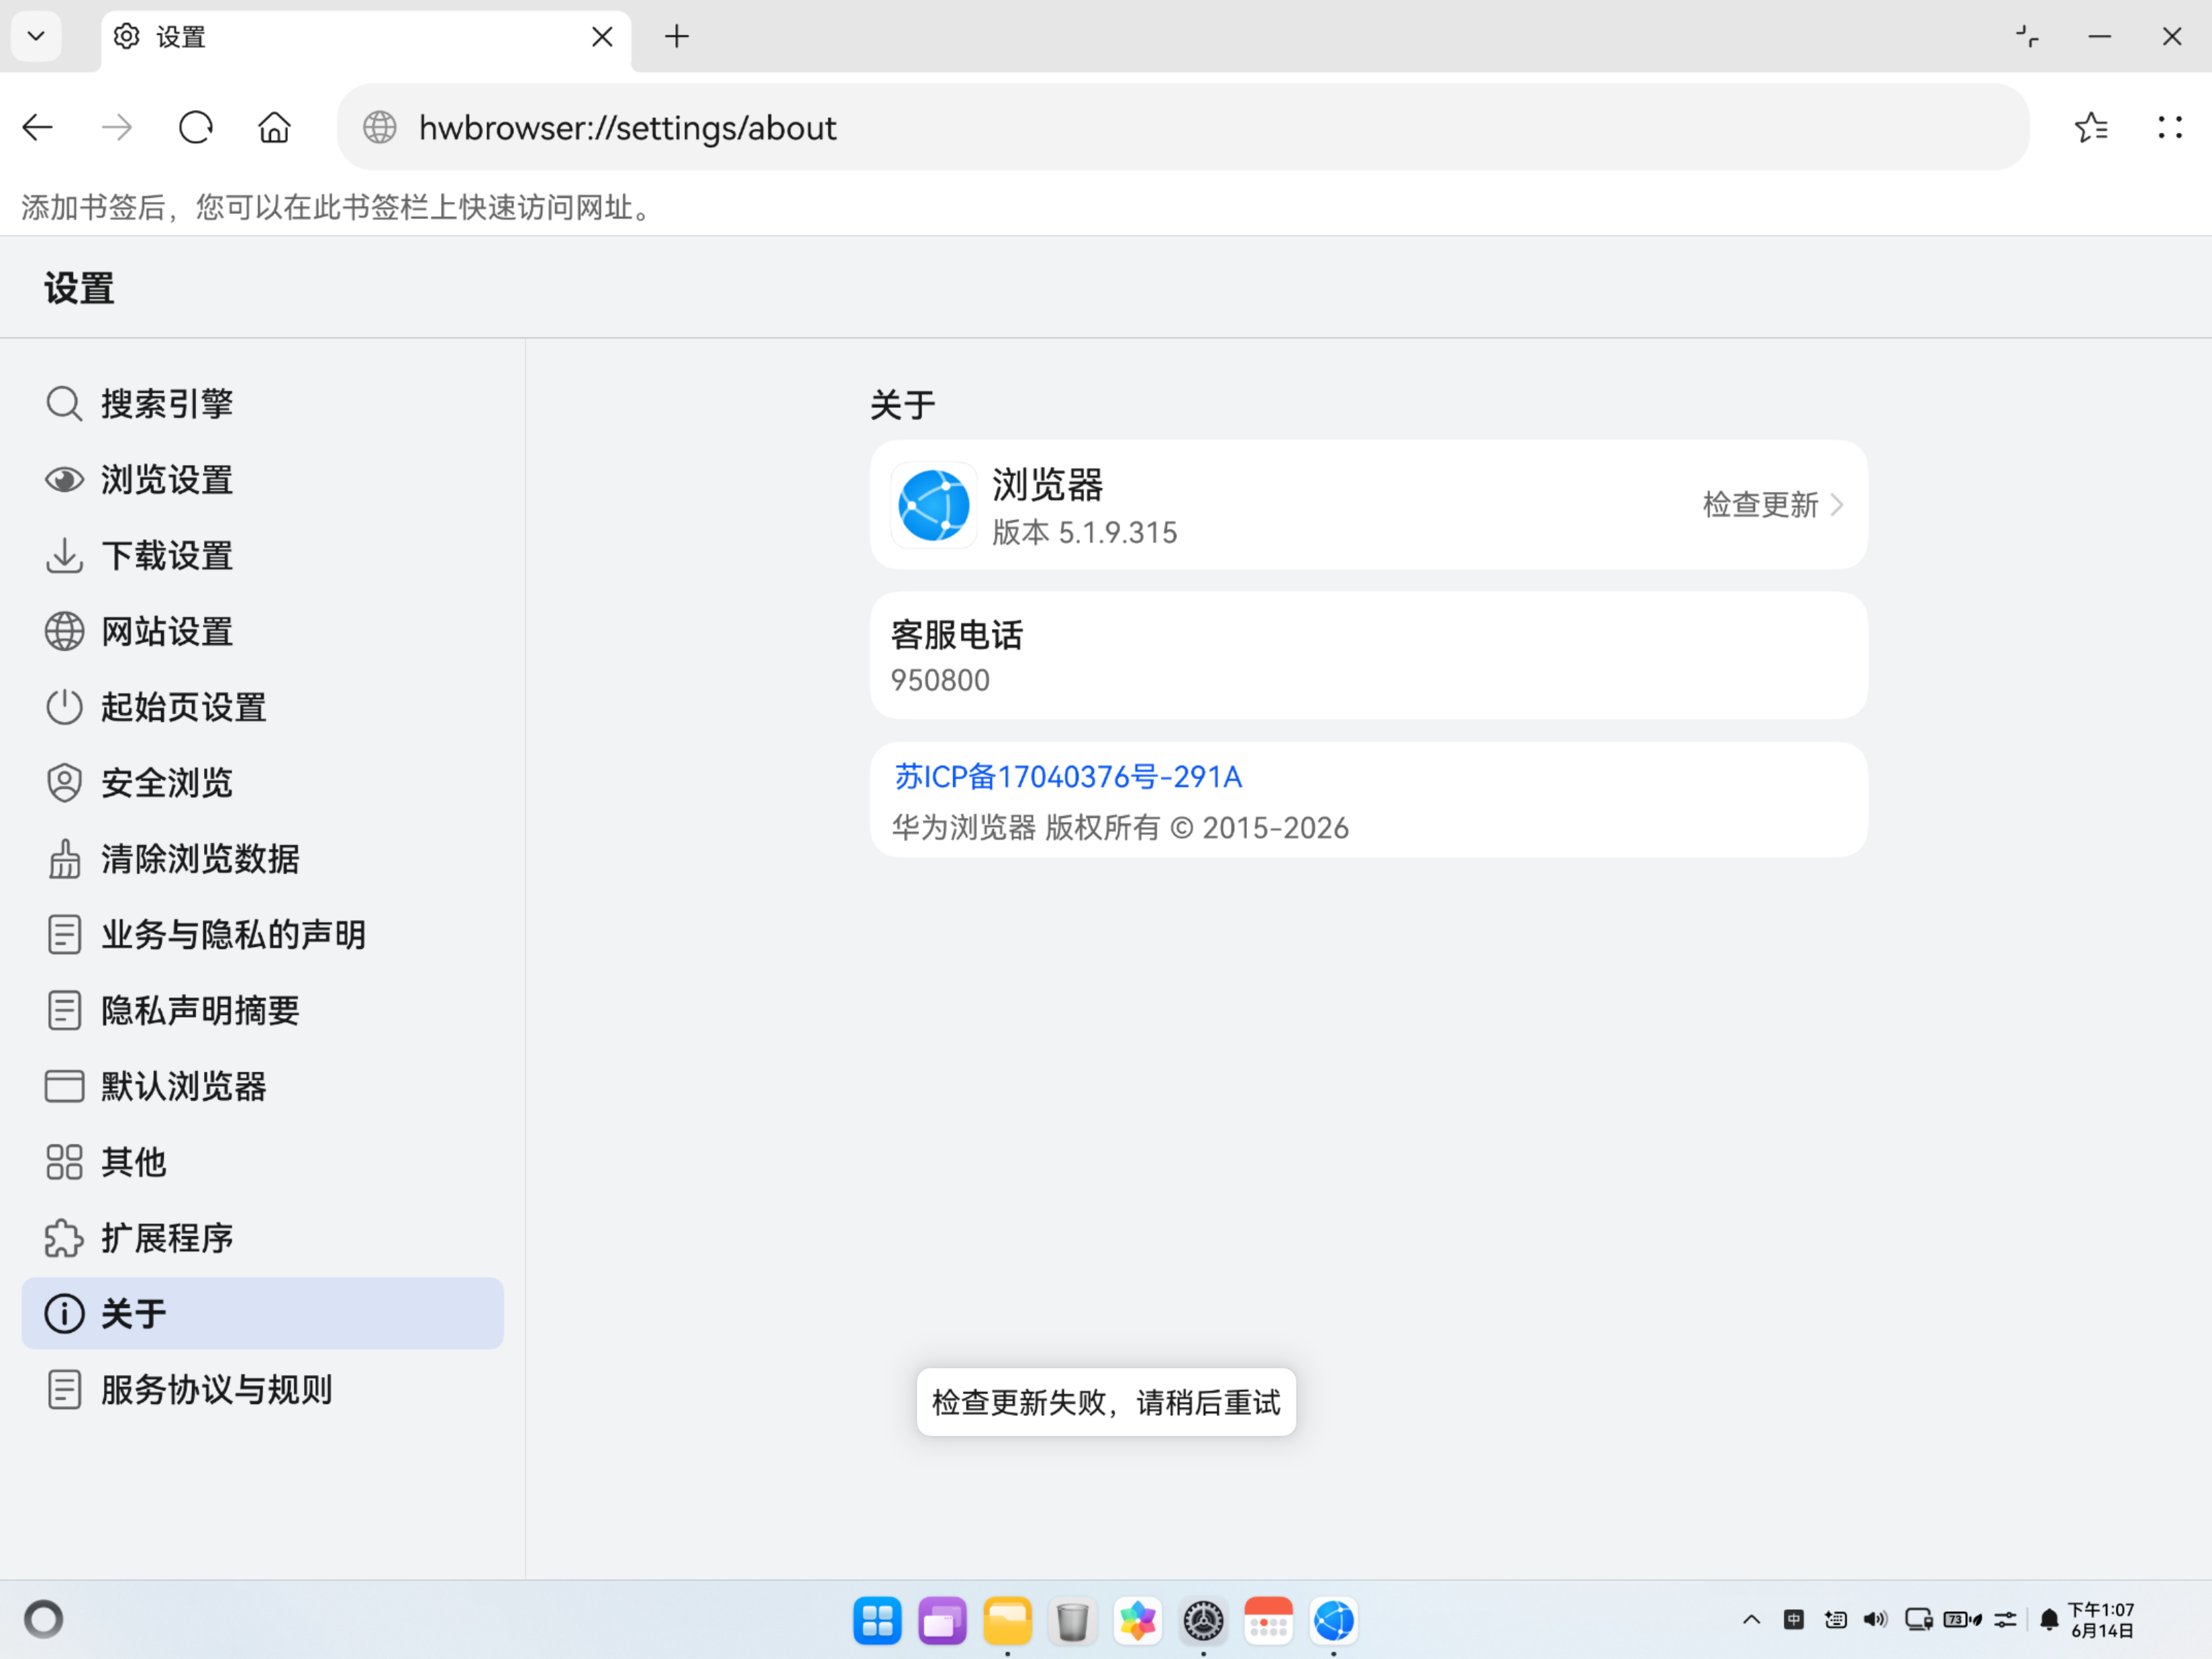
Task: Click the 版本 5.1.9.315 text
Action: [1085, 533]
